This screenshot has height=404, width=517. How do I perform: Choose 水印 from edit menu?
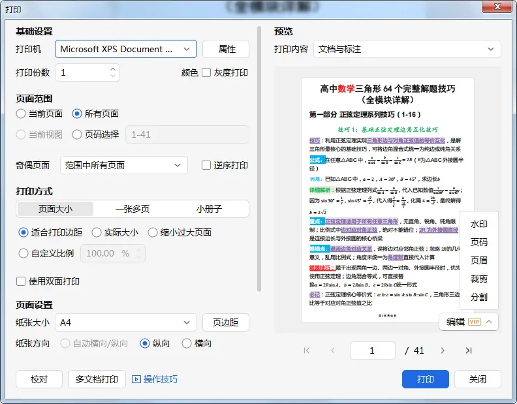tap(478, 225)
